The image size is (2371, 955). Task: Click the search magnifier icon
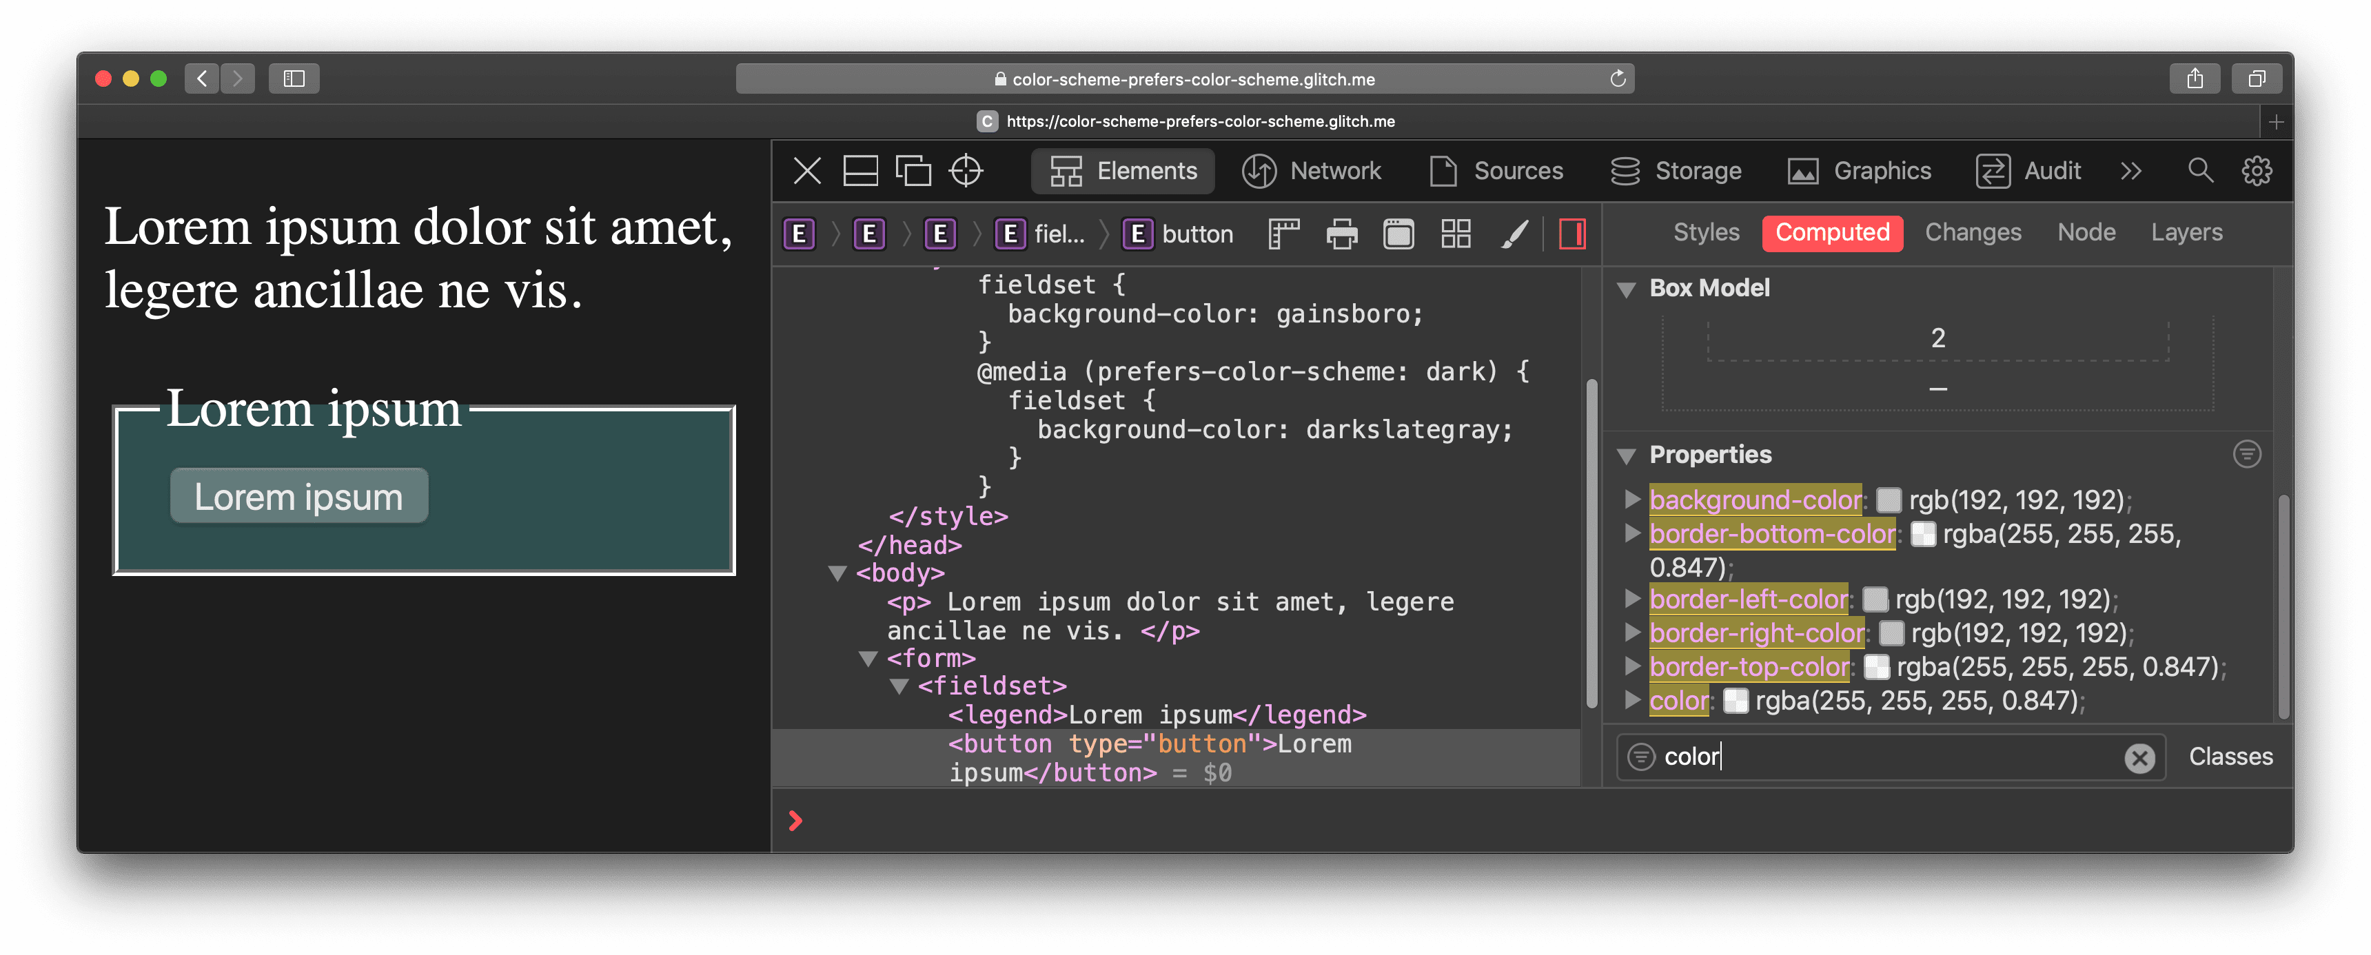point(2200,170)
